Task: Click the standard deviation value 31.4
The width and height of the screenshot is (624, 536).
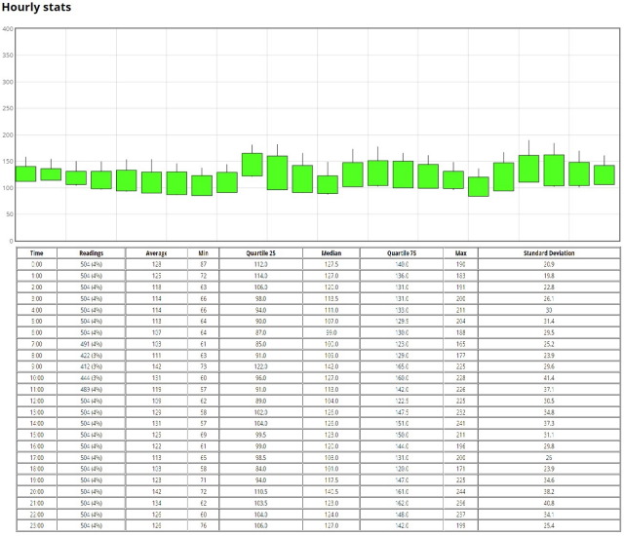Action: pos(549,321)
